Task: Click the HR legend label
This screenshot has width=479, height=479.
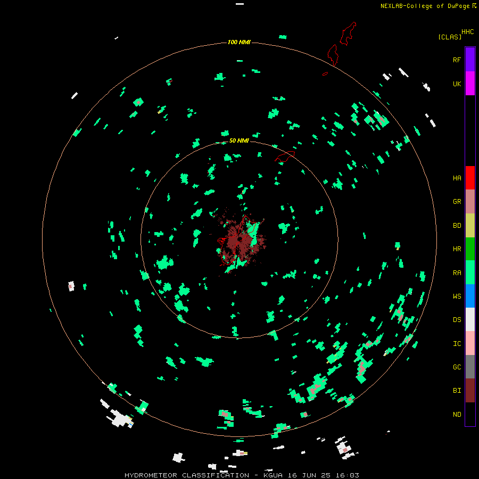Action: pyautogui.click(x=457, y=249)
